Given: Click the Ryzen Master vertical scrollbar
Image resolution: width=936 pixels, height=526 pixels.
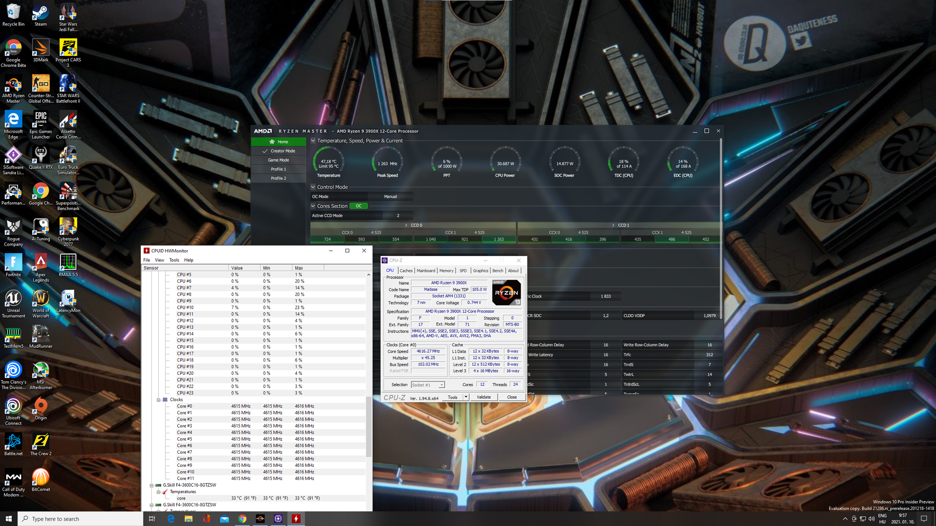Looking at the screenshot, I should pyautogui.click(x=721, y=229).
